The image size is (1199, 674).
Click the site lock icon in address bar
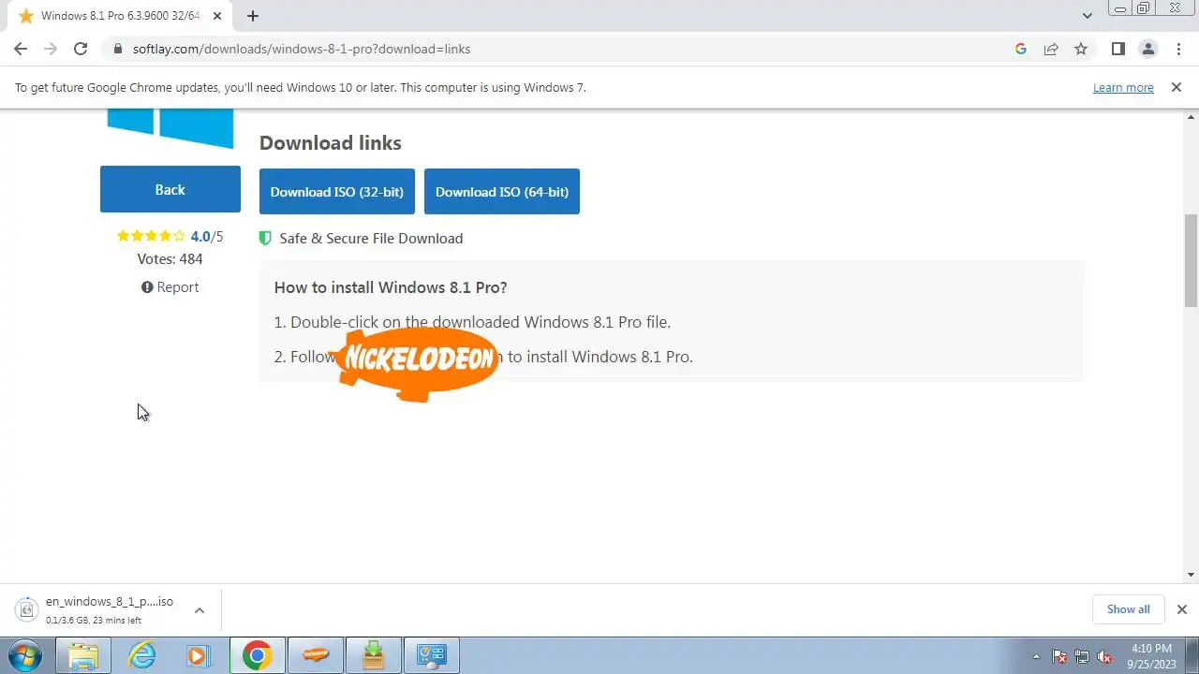point(118,49)
